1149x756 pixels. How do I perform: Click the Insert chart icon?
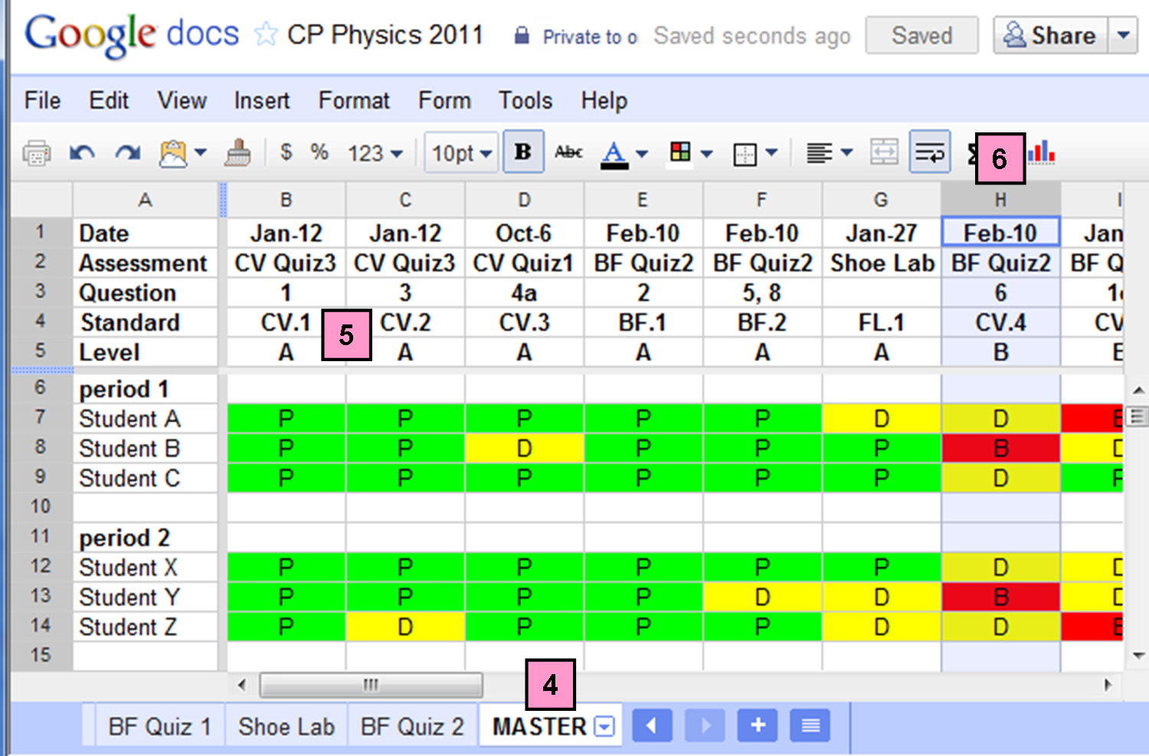[x=1042, y=152]
